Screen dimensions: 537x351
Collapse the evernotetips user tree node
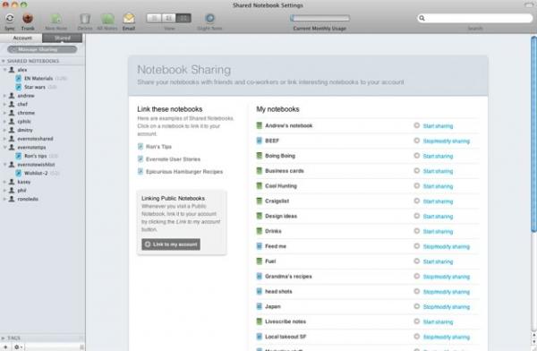click(x=4, y=148)
